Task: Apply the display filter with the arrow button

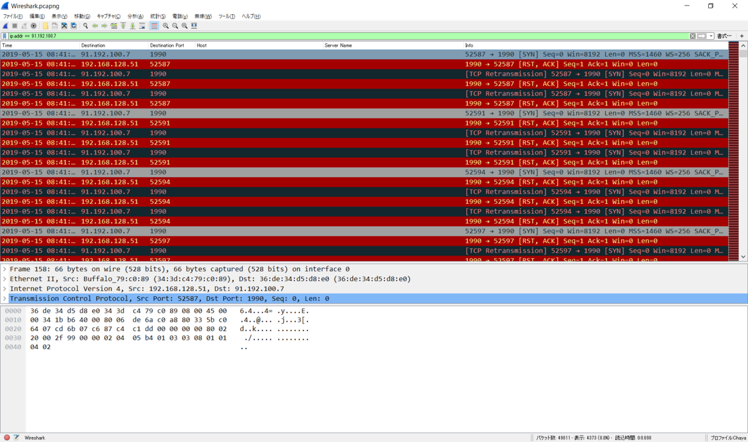Action: point(701,36)
